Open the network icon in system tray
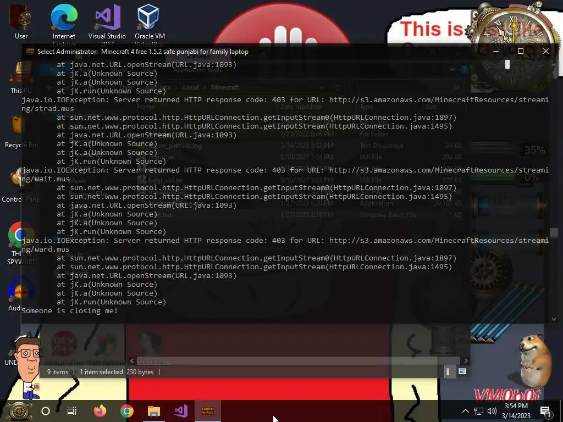This screenshot has width=563, height=422. [479, 411]
